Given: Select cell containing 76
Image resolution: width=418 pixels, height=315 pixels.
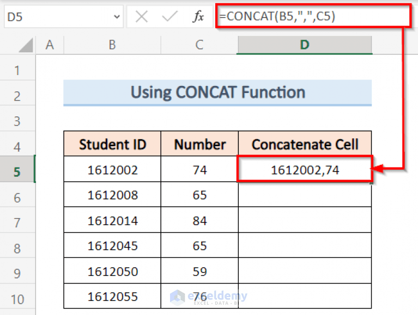Looking at the screenshot, I should coord(199,296).
